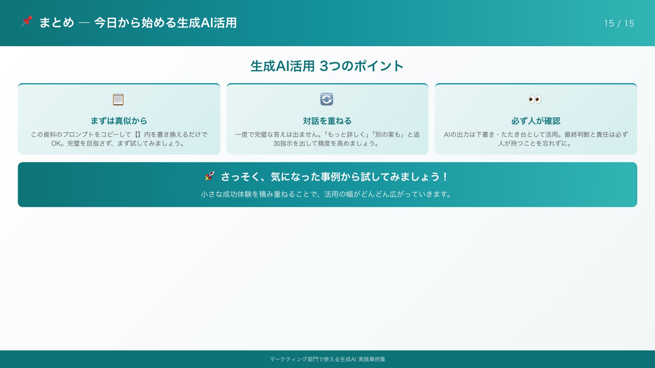Click the clipboard icon above まずは真似から
The height and width of the screenshot is (368, 655).
118,99
